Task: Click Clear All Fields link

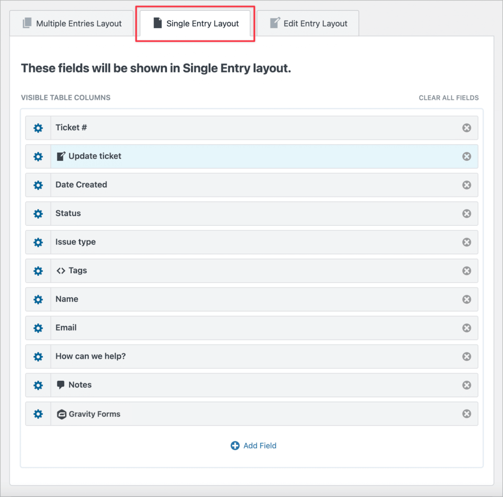Action: [448, 98]
